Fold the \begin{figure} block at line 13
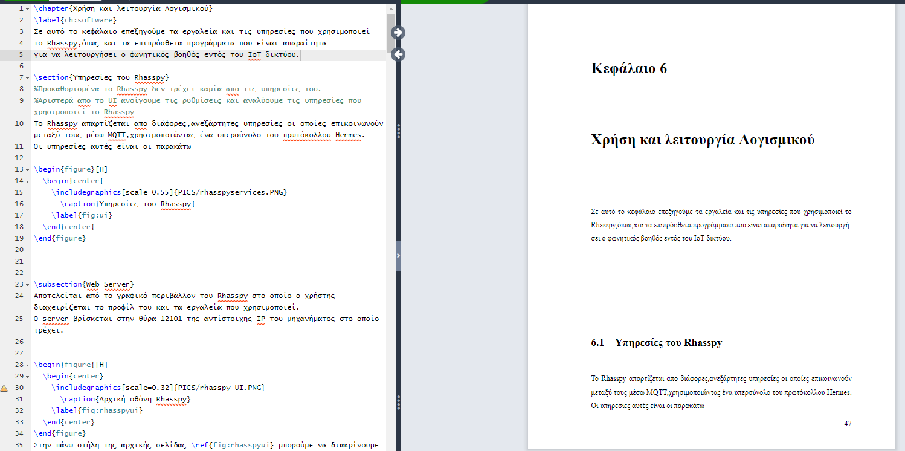905x451 pixels. point(28,170)
